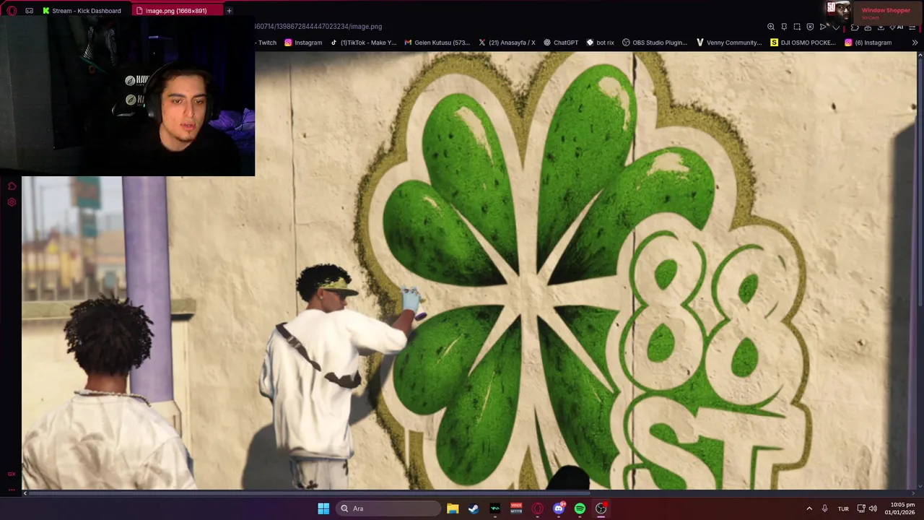Screen dimensions: 924x520
Task: Click the microphone icon in system tray
Action: [x=825, y=508]
